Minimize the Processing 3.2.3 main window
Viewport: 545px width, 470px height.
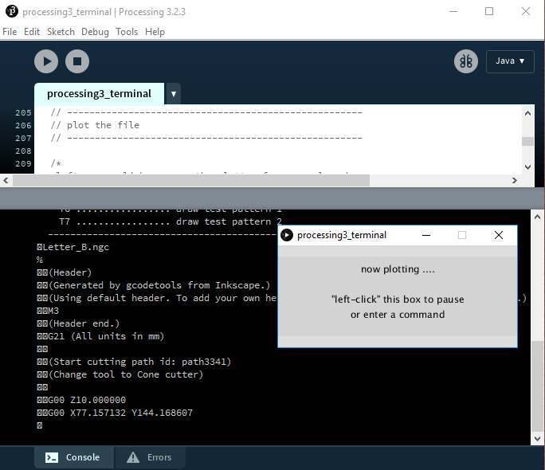(x=453, y=11)
